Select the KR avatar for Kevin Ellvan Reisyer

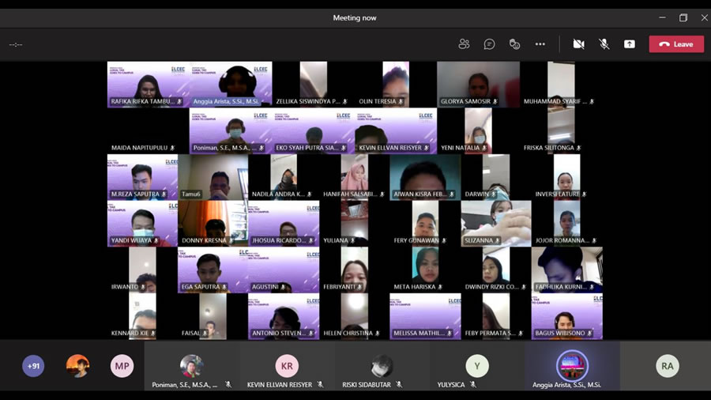(x=287, y=366)
